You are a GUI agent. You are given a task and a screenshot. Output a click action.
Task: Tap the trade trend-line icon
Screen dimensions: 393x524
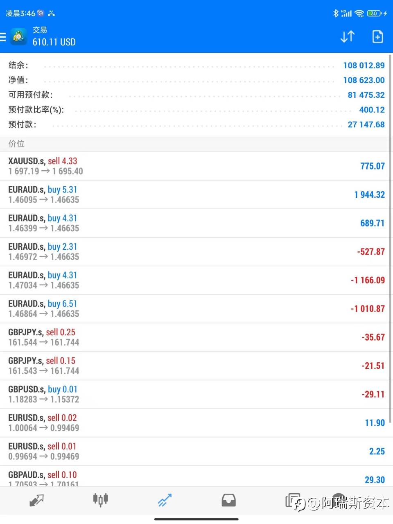[x=165, y=500]
